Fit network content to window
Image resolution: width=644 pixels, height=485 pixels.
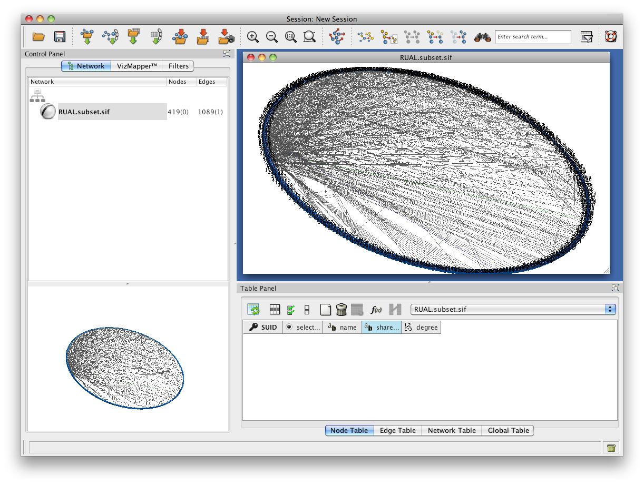click(x=309, y=37)
